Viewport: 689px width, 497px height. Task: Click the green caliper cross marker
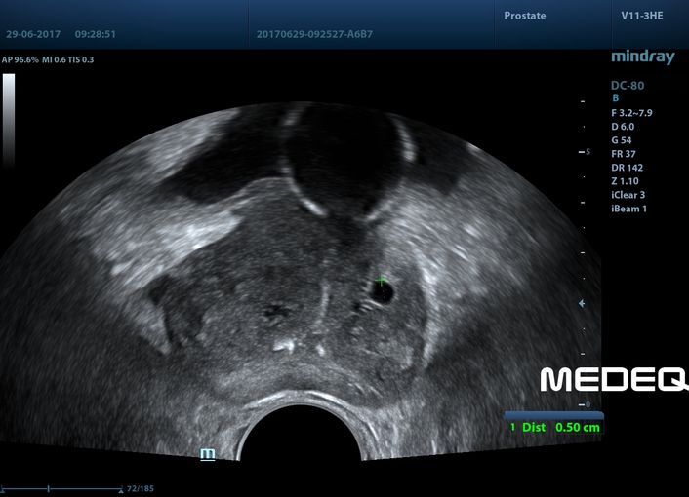point(382,280)
